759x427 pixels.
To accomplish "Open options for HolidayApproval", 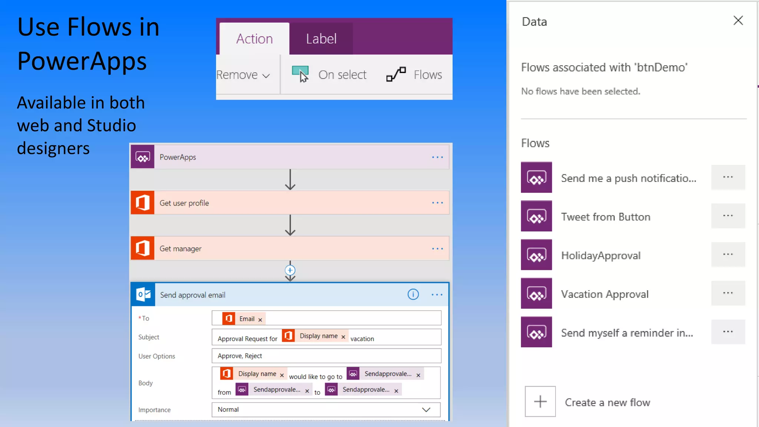I will click(728, 254).
